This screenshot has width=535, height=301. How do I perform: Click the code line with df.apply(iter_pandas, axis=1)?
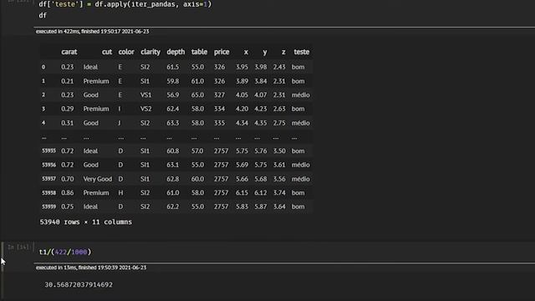(x=125, y=4)
